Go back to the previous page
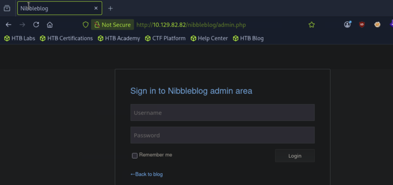 (x=8, y=25)
